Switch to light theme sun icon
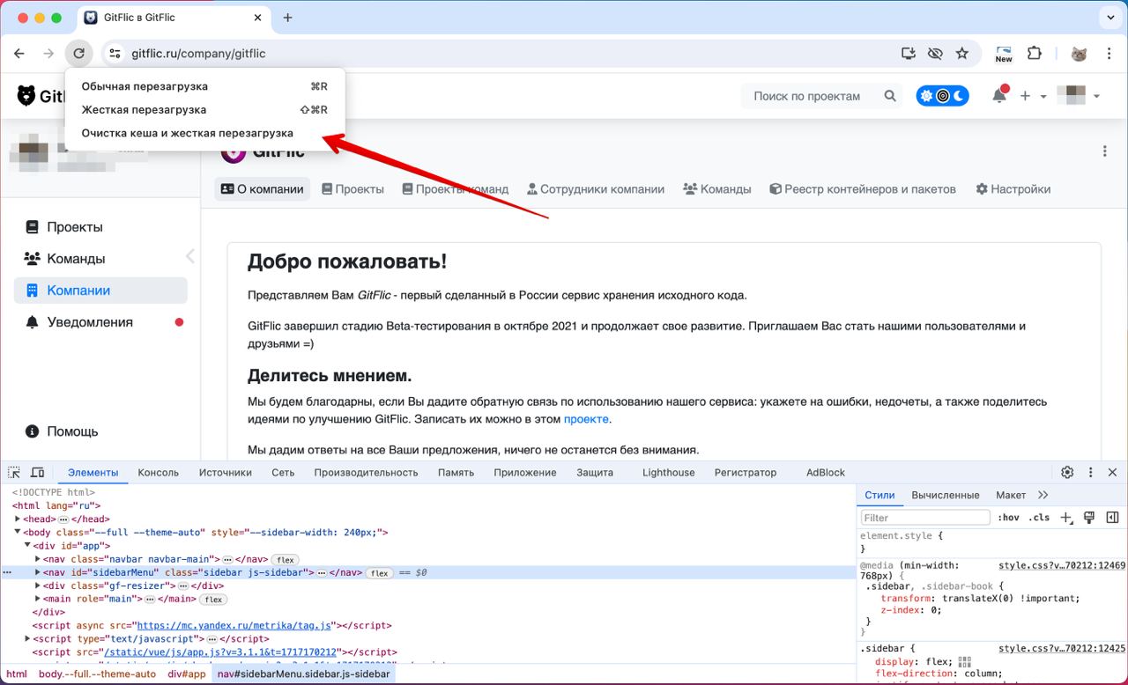Image resolution: width=1128 pixels, height=685 pixels. [x=925, y=96]
